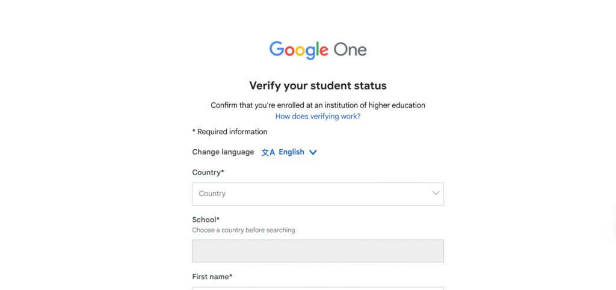Select the Country placeholder text
Viewport: 616px width, 290px height.
click(x=212, y=194)
